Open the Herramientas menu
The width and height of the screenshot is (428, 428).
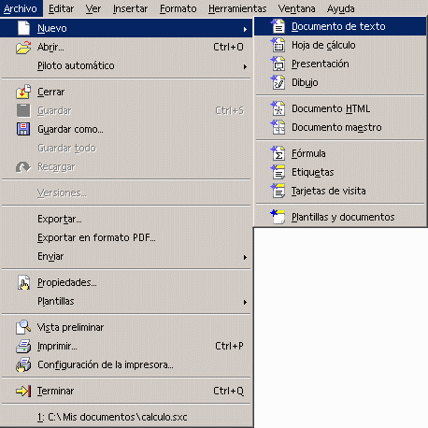[x=237, y=8]
